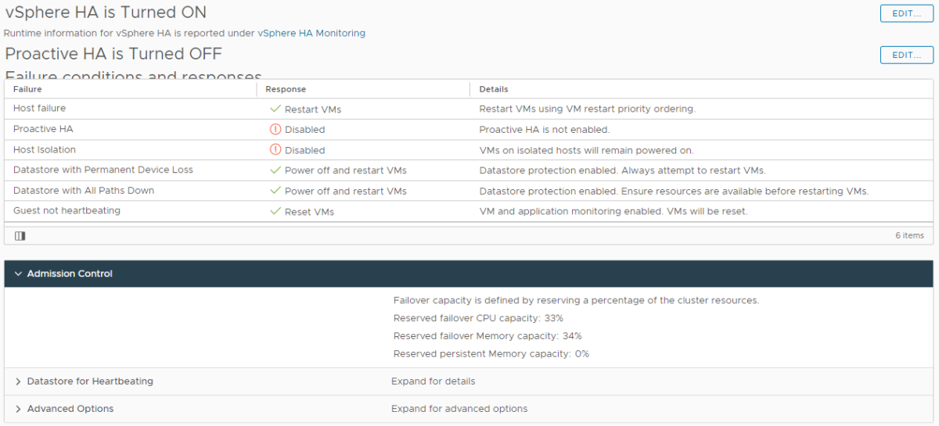Click the '6 items' table footer count
The image size is (939, 426).
(909, 235)
